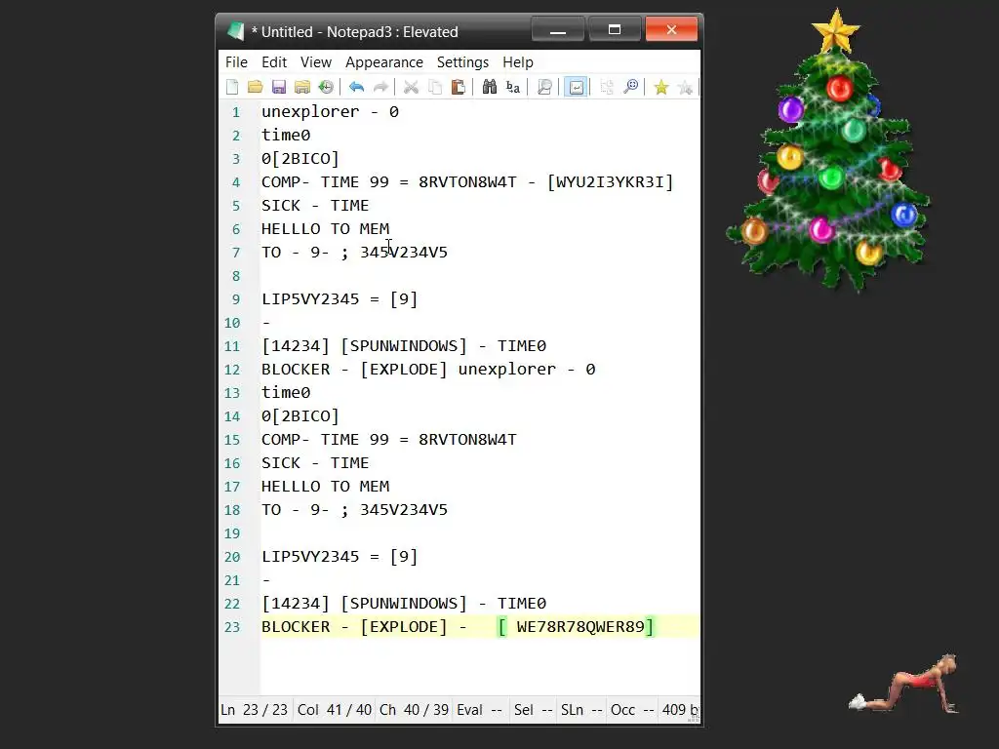Click 'HELLLO TO MEM' on line 6
This screenshot has width=999, height=749.
coord(325,228)
